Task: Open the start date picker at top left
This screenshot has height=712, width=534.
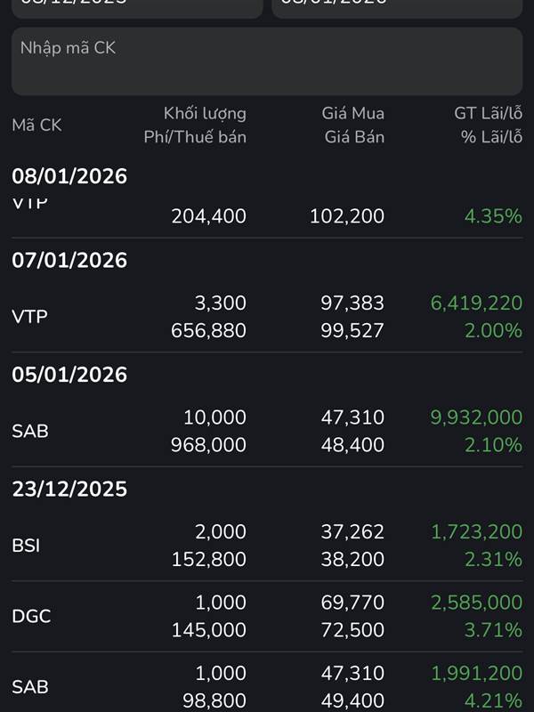Action: (x=136, y=7)
